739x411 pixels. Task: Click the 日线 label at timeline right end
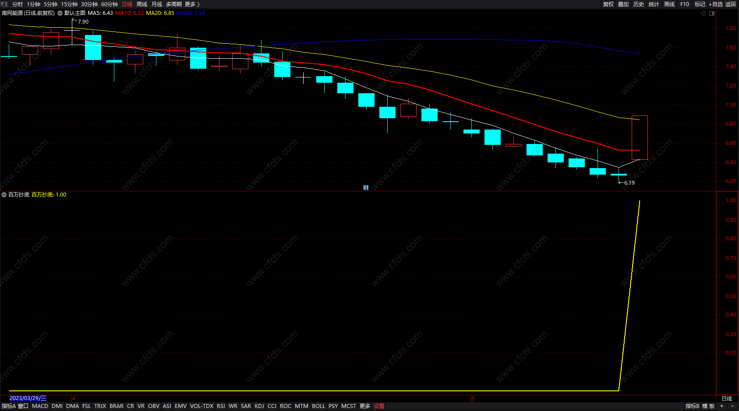click(727, 399)
